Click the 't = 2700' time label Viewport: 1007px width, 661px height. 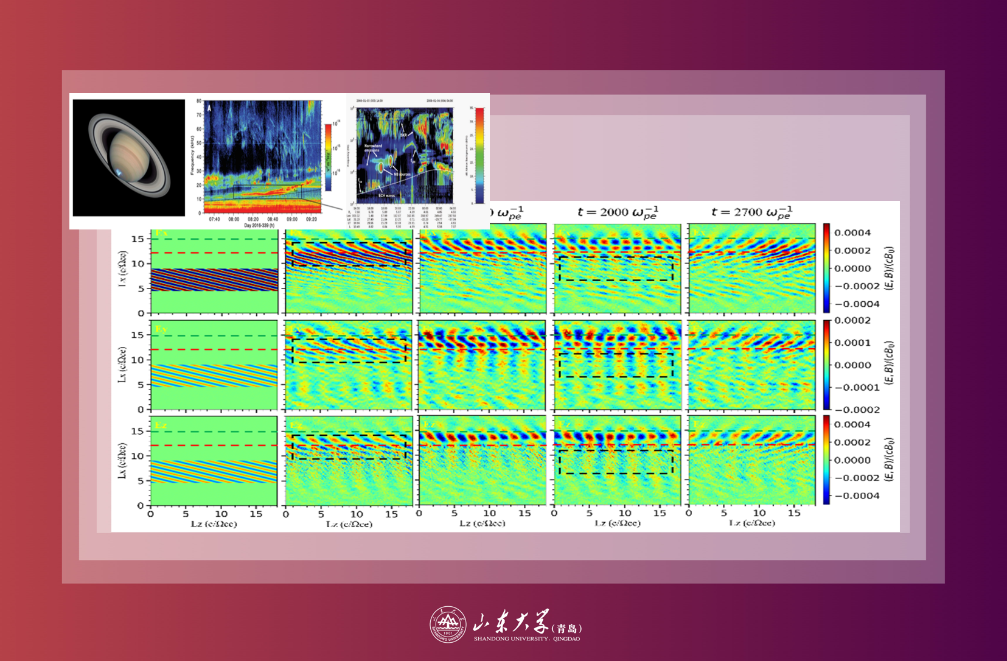click(751, 212)
